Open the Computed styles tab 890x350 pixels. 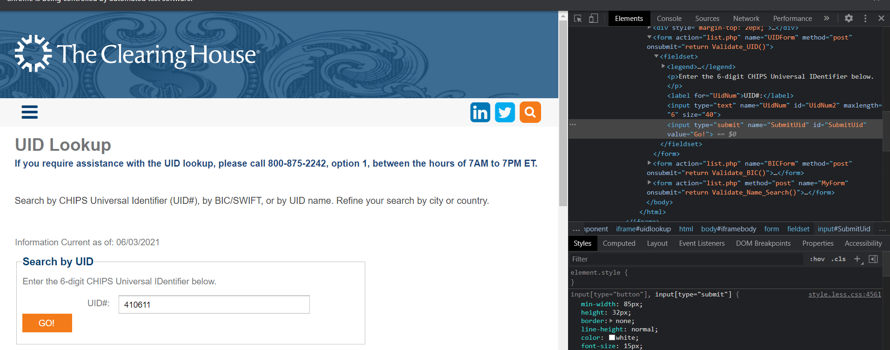pyautogui.click(x=619, y=243)
